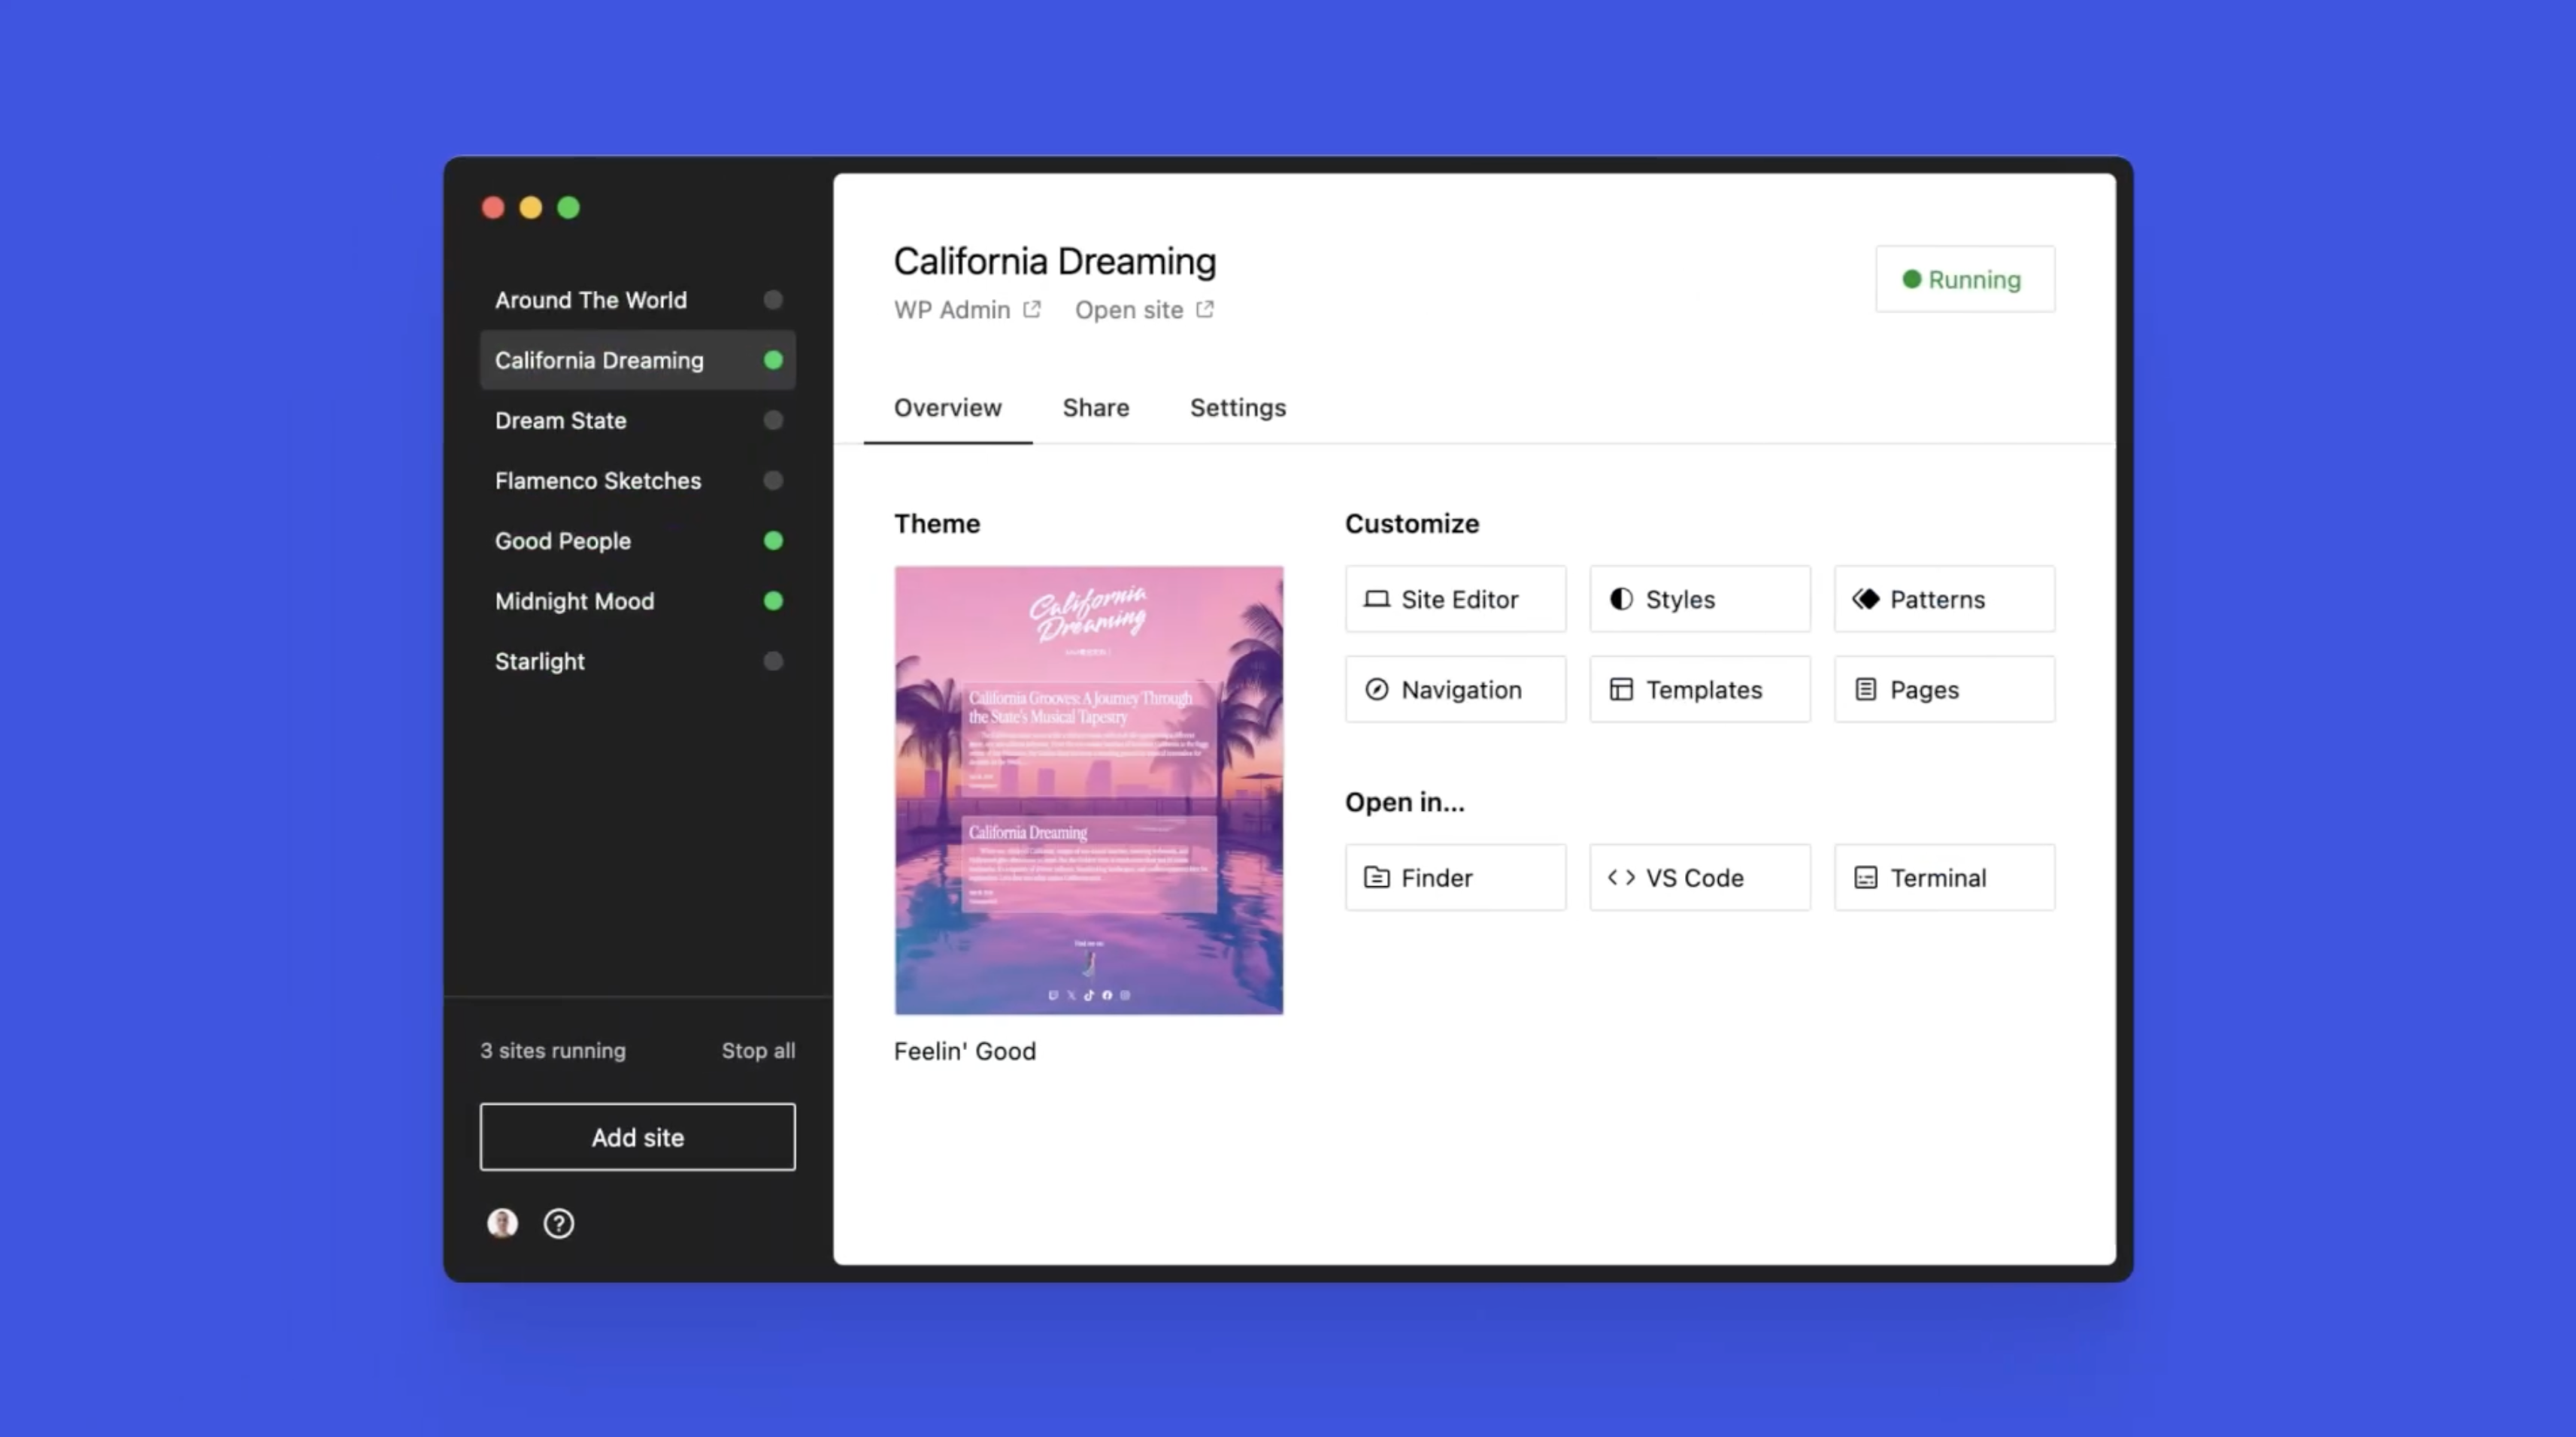This screenshot has height=1437, width=2576.
Task: Toggle the Dream State site status dot
Action: point(772,421)
